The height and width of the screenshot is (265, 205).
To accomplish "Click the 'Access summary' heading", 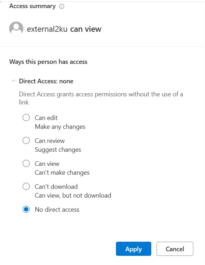I will (33, 6).
